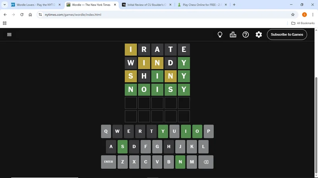Tap the backspace key on keyboard
318x178 pixels.
coord(206,162)
